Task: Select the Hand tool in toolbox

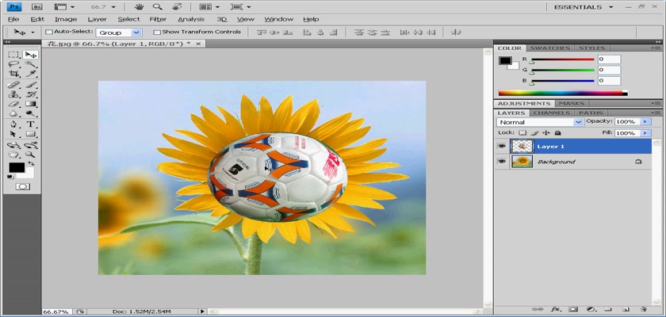Action: [14, 155]
